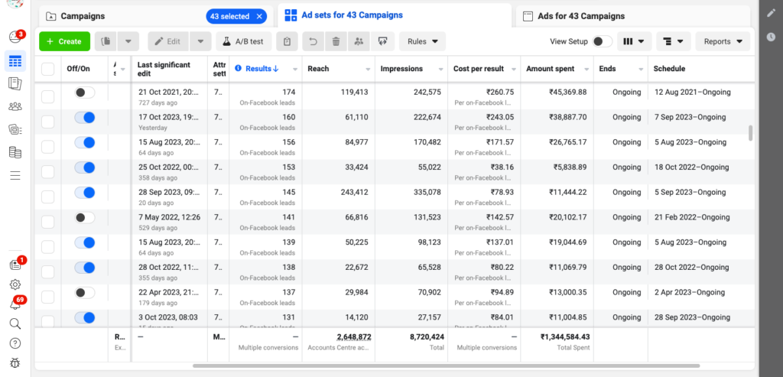The height and width of the screenshot is (377, 783).
Task: Click the green Create button
Action: point(64,41)
